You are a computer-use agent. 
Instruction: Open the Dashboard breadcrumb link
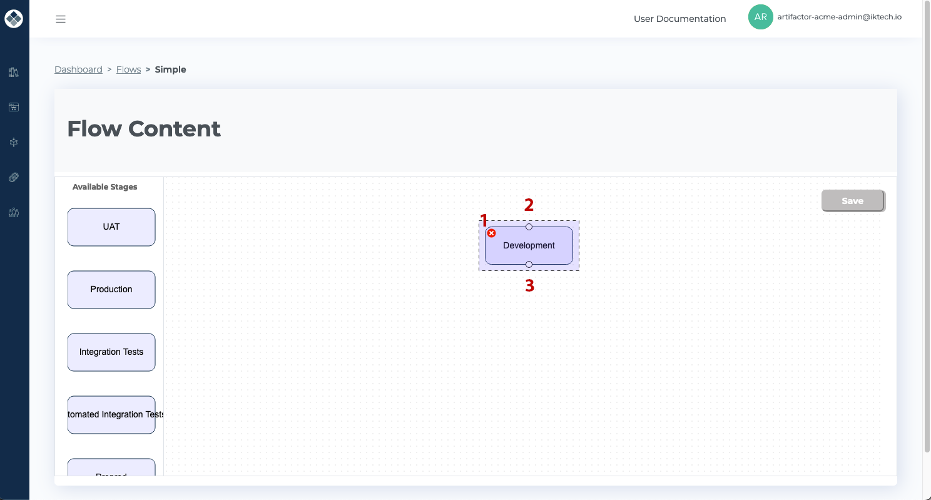click(x=78, y=69)
